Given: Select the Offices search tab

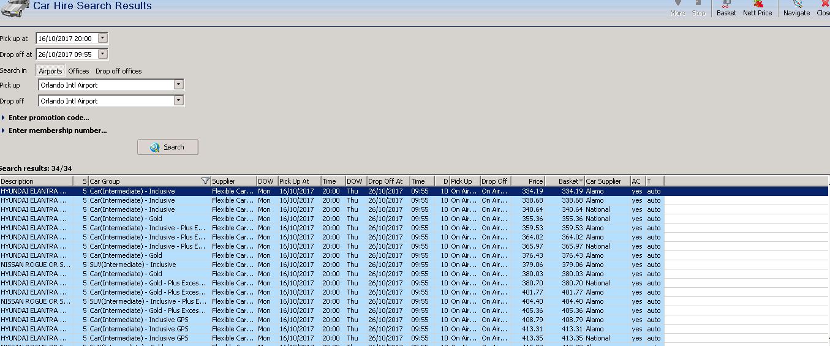Looking at the screenshot, I should pos(78,71).
